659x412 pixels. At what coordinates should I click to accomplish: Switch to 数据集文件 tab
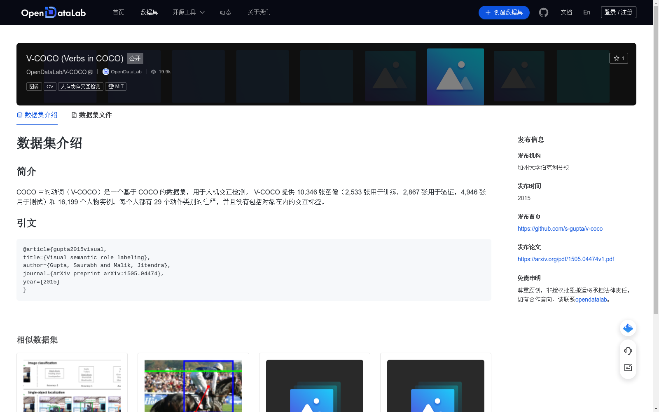pos(91,115)
